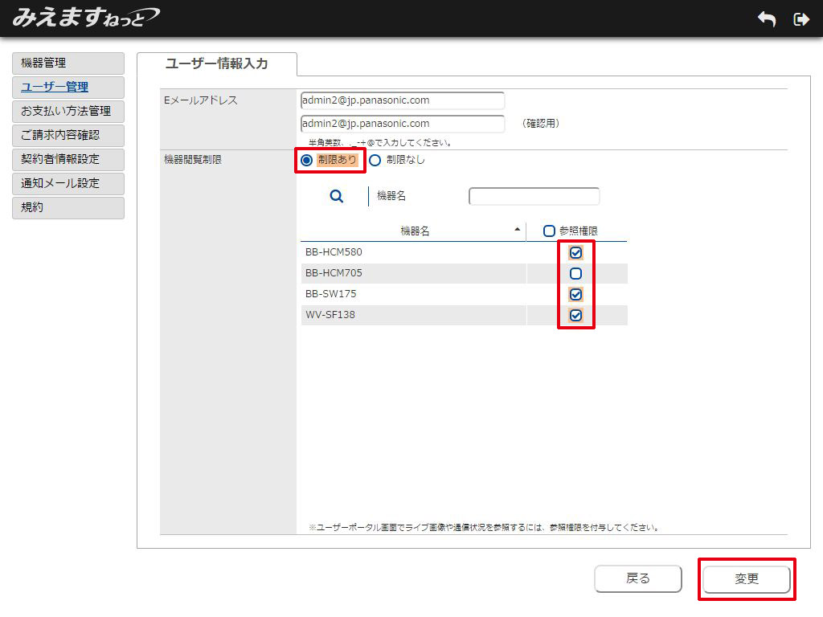Click the logout icon in header
Viewport: 823px width, 617px height.
pyautogui.click(x=800, y=20)
